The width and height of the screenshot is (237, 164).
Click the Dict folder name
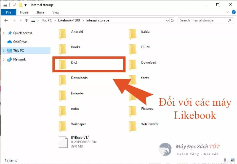point(74,62)
